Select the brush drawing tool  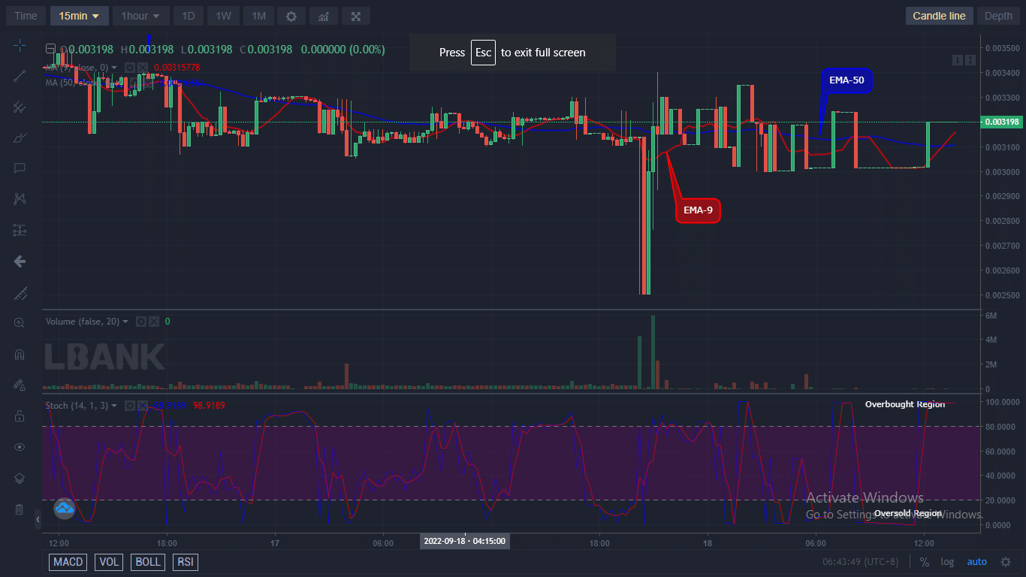(x=20, y=137)
